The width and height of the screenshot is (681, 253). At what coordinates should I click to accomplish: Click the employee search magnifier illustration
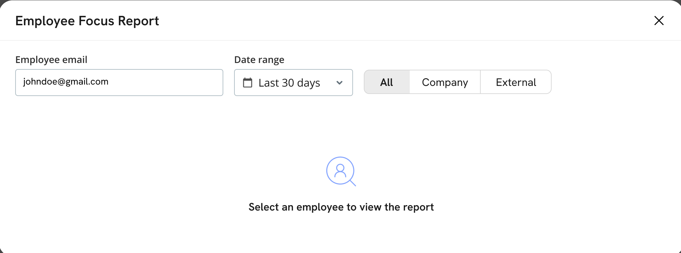pos(340,171)
